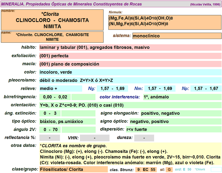Click the macla field with plano de composición
This screenshot has width=222, height=173.
point(130,64)
